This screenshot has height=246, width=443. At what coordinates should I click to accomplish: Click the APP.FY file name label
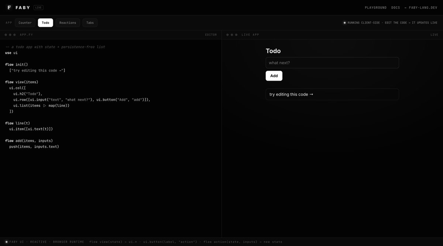tap(26, 35)
